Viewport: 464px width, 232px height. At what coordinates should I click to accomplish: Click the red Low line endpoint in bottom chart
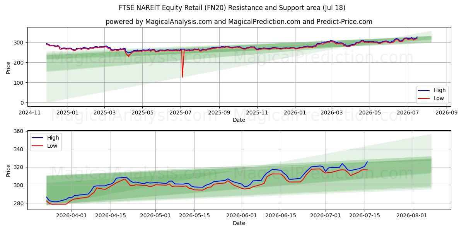[367, 170]
